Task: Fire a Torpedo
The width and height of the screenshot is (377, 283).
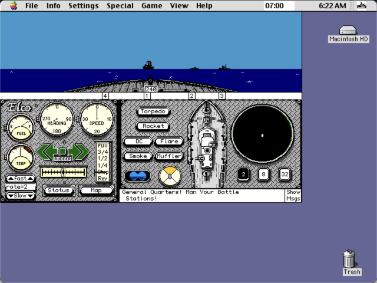Action: [153, 111]
